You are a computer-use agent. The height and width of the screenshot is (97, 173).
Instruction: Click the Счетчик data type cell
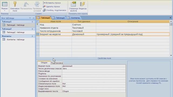click(x=84, y=25)
